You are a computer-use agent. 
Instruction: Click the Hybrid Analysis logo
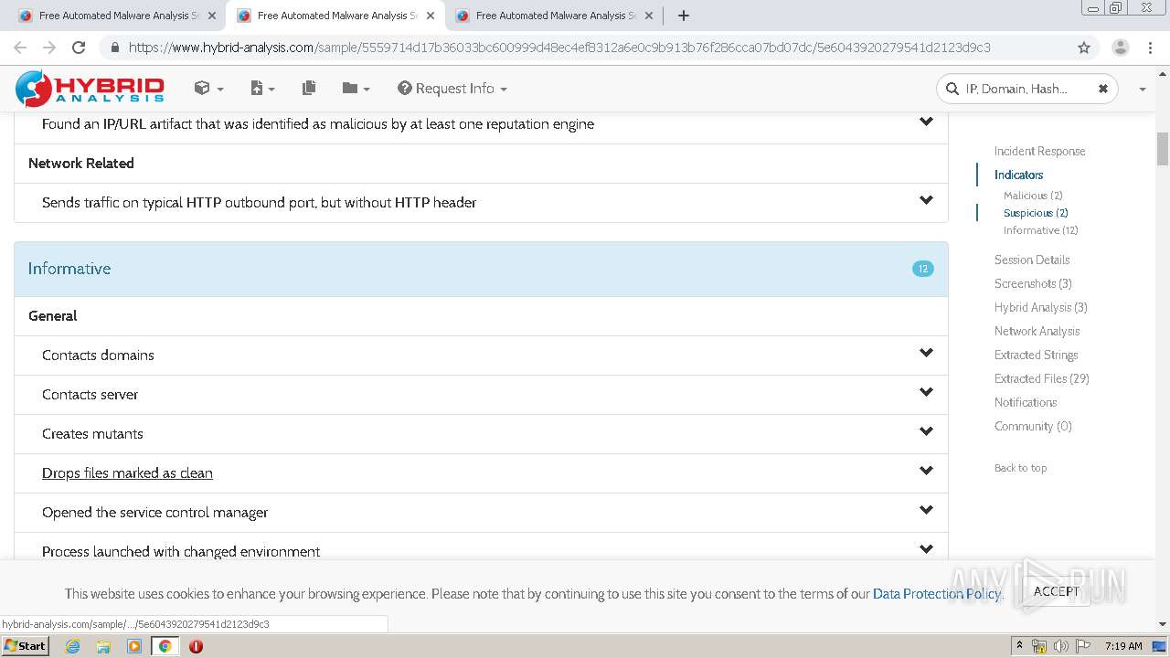click(90, 89)
